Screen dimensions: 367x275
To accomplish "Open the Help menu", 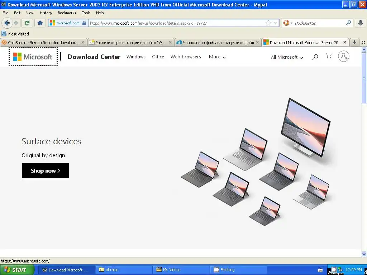I will 100,13.
